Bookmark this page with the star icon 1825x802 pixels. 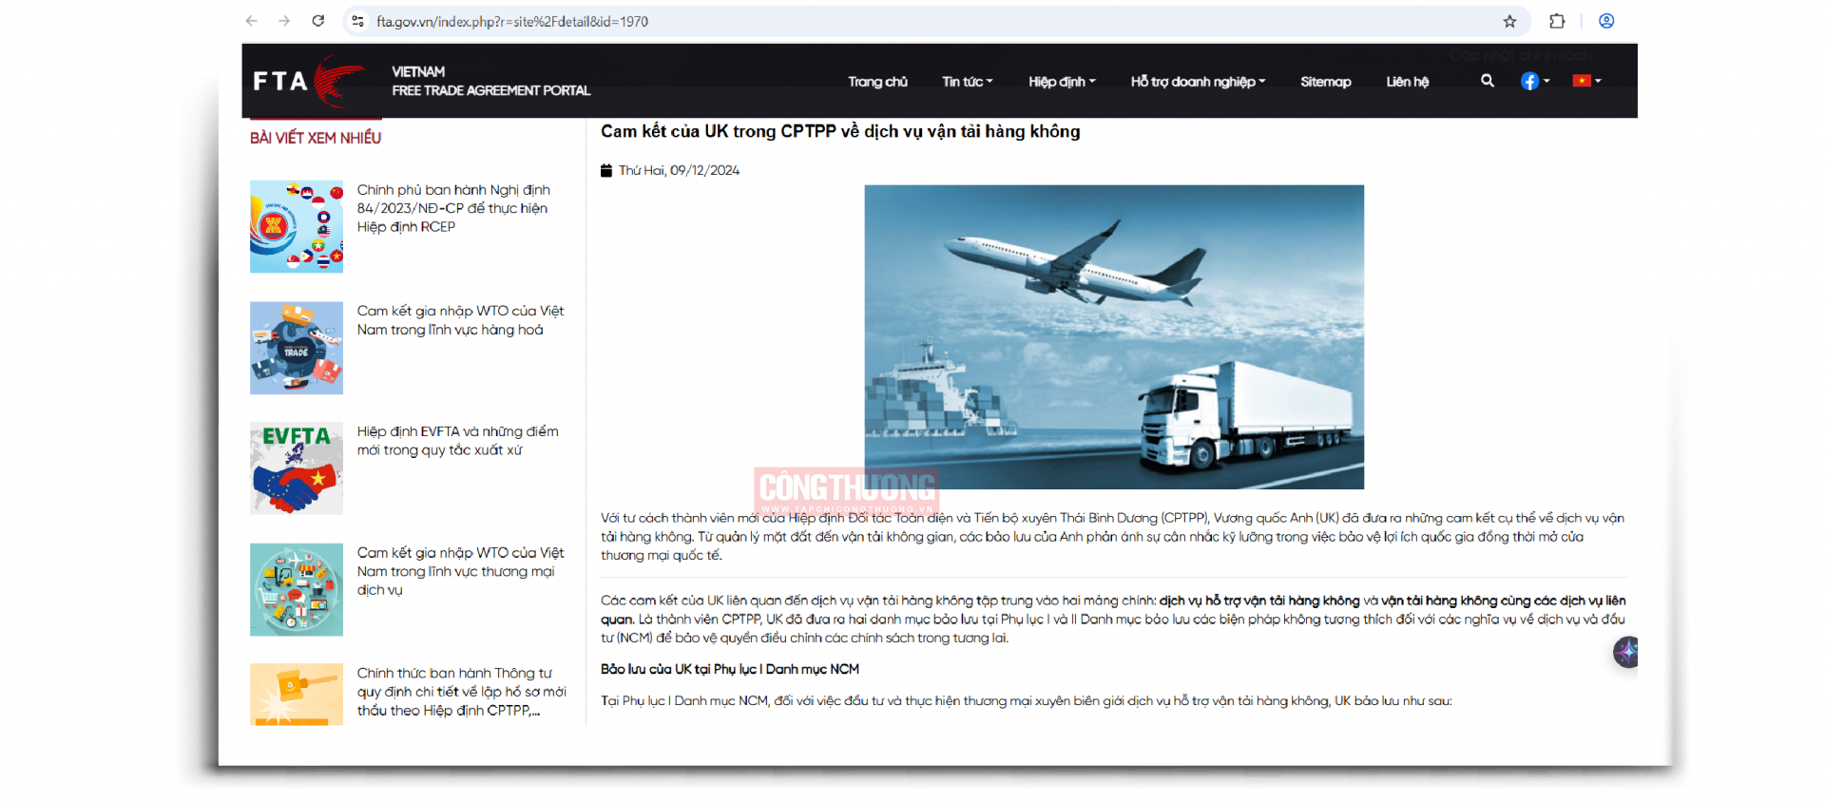click(x=1509, y=21)
